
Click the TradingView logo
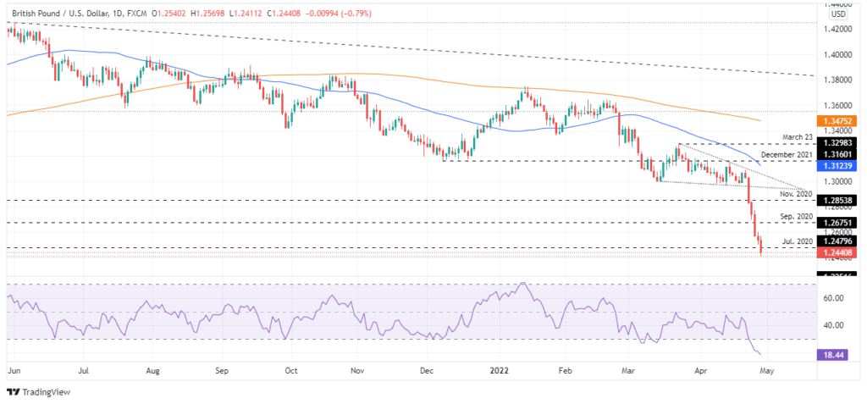pyautogui.click(x=39, y=392)
